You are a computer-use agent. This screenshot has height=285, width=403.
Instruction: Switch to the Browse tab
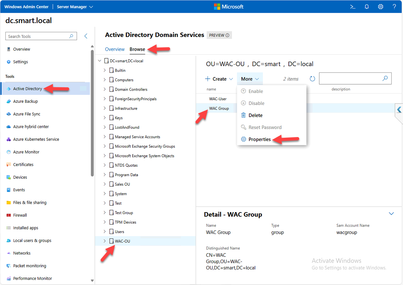tap(137, 49)
